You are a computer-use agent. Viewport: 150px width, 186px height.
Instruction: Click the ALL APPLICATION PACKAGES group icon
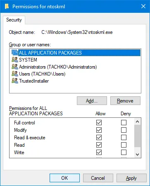coord(15,52)
